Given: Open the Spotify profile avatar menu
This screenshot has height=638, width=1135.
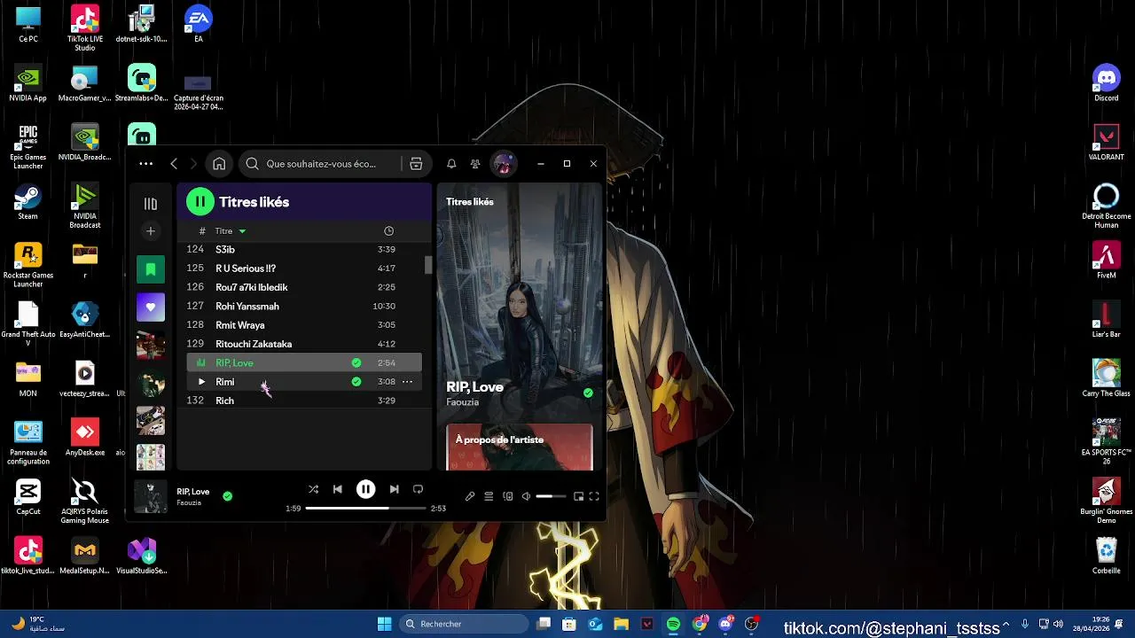Looking at the screenshot, I should click(x=503, y=164).
